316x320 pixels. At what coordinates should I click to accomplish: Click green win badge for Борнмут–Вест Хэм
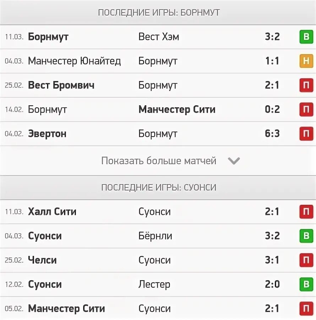coord(306,37)
